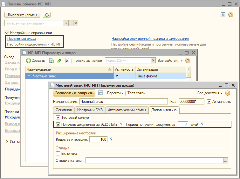Open the settings icon in main panel corner
This screenshot has height=179, width=240.
point(223,15)
